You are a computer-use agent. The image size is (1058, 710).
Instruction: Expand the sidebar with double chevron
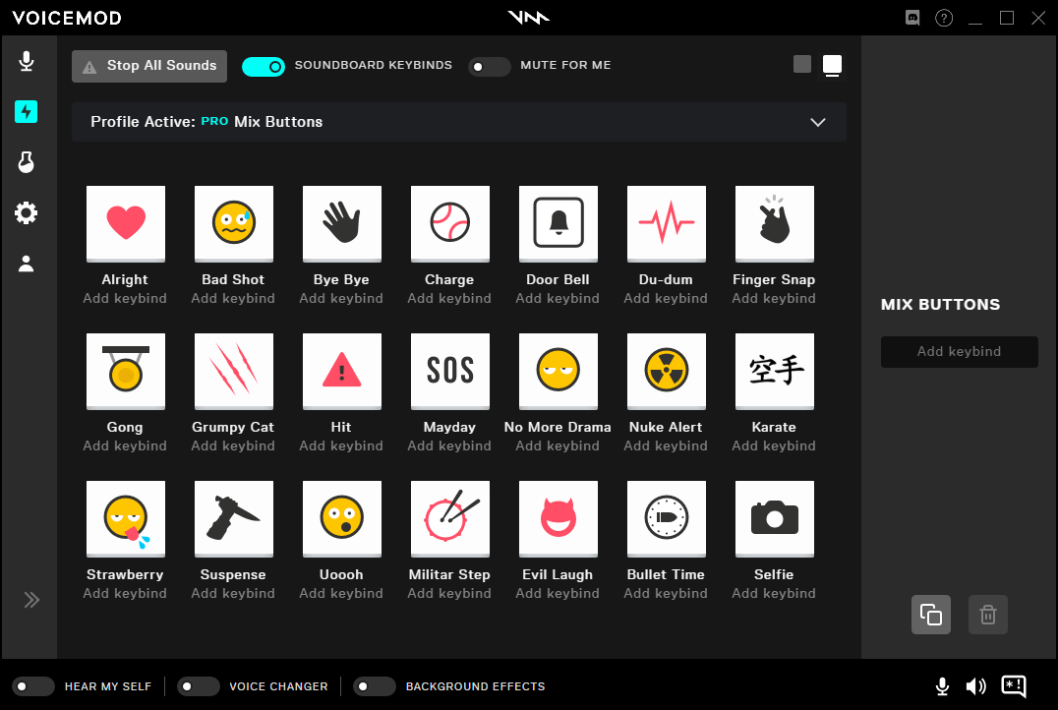pyautogui.click(x=31, y=600)
